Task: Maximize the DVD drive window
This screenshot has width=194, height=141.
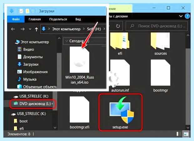Action: point(168,8)
